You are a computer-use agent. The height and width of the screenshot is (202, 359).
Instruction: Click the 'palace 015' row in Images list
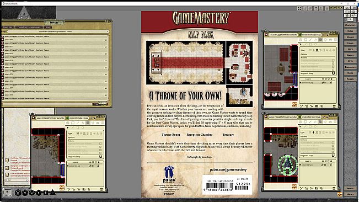tap(55, 74)
